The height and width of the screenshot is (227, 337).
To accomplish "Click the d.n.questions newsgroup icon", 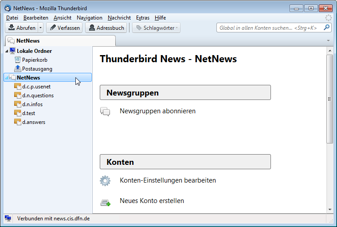I will 17,95.
